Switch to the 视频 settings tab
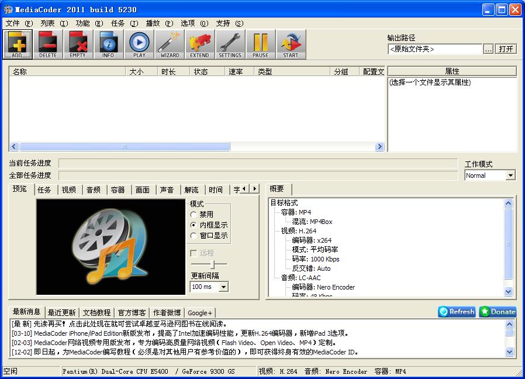Viewport: 525px width, 379px height. (x=68, y=189)
